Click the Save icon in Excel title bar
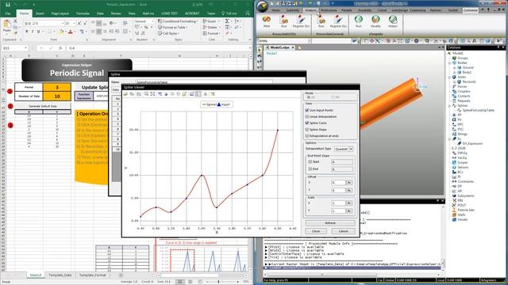The height and width of the screenshot is (285, 508). (8, 5)
